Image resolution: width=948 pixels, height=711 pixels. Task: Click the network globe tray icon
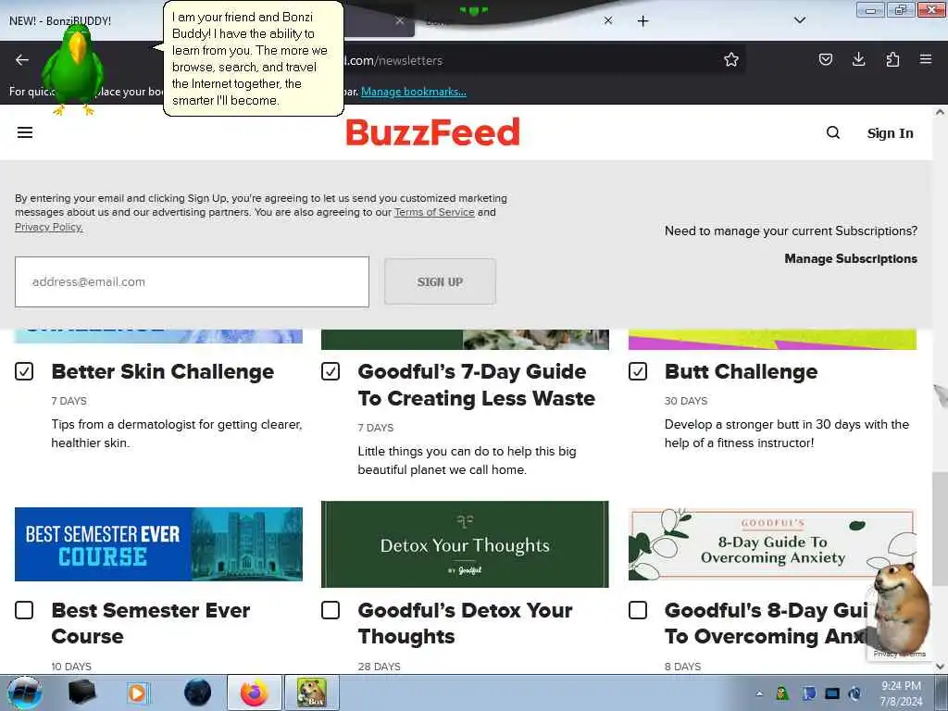click(854, 693)
